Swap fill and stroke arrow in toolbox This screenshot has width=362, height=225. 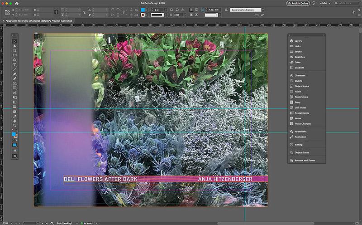[16, 131]
